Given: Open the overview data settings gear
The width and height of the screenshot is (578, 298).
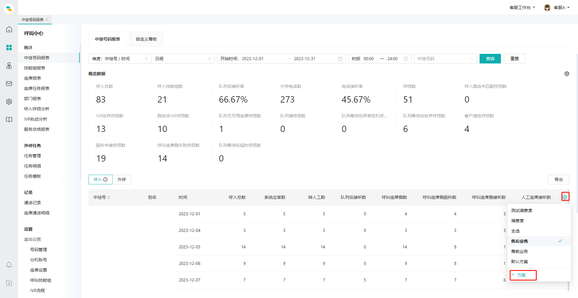Looking at the screenshot, I should point(567,74).
